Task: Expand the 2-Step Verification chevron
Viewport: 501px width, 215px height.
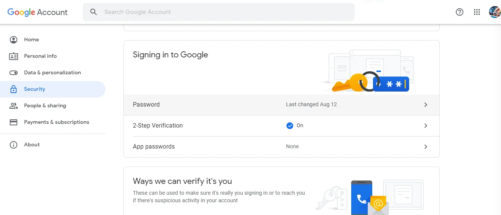Action: click(x=426, y=126)
